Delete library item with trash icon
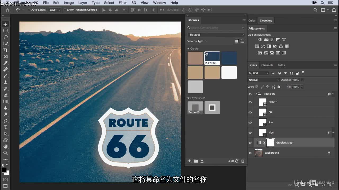339x190 pixels. 243,161
